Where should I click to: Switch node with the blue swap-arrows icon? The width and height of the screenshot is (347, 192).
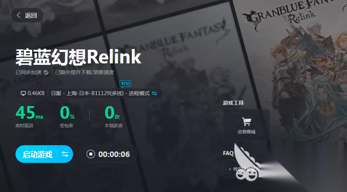coord(154,94)
